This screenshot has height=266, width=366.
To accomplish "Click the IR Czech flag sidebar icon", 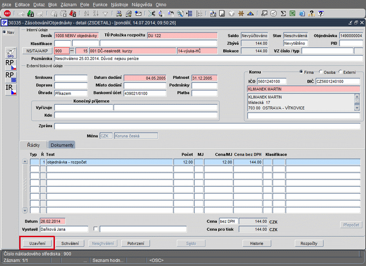I will pyautogui.click(x=11, y=89).
